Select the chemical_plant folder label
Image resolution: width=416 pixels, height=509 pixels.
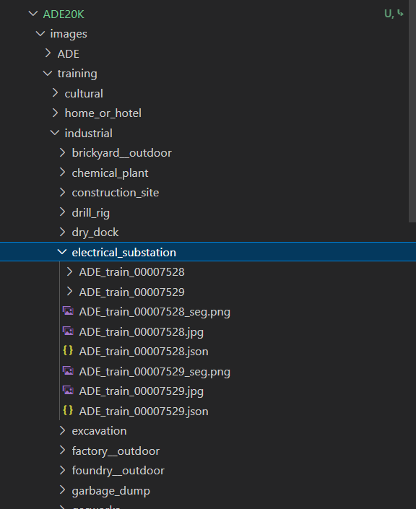point(110,173)
